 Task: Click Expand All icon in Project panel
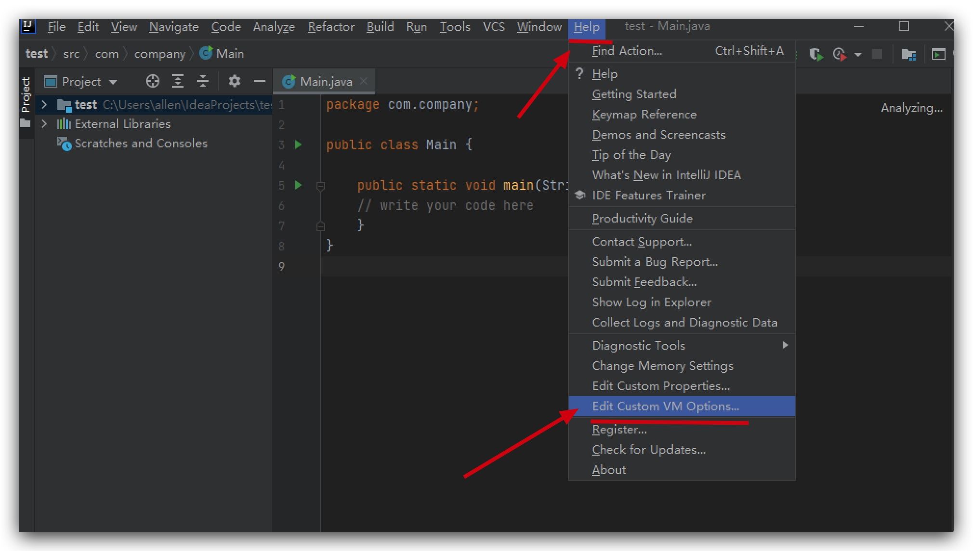point(178,81)
